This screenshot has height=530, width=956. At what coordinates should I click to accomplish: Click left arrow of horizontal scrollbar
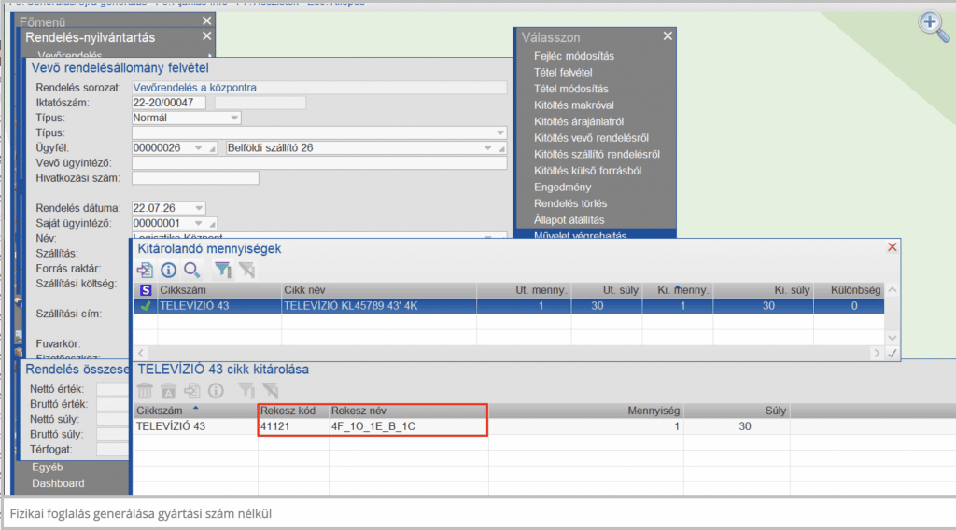[x=141, y=353]
